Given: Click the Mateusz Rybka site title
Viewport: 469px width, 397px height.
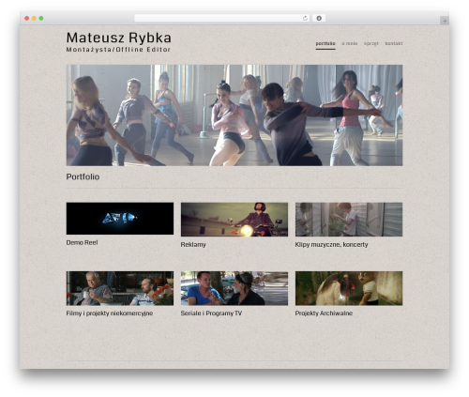Looking at the screenshot, I should coord(118,38).
